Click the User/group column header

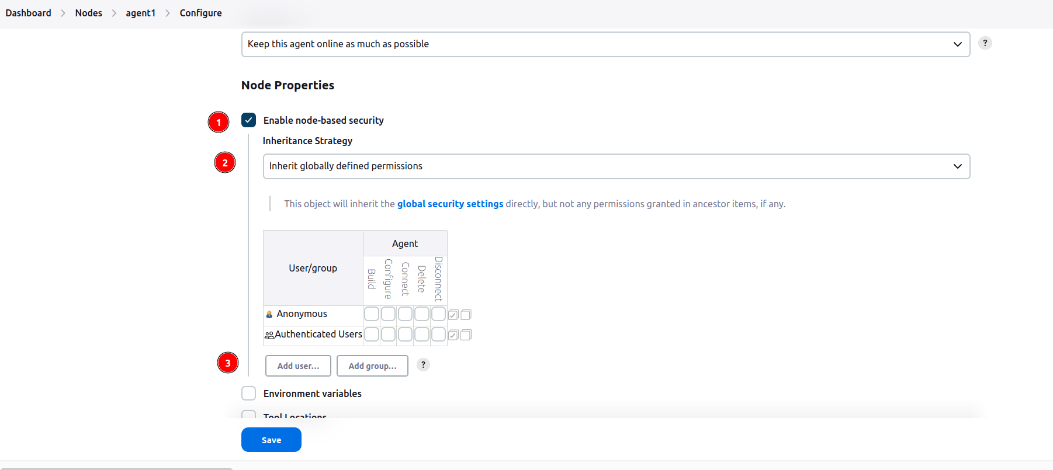pyautogui.click(x=313, y=268)
